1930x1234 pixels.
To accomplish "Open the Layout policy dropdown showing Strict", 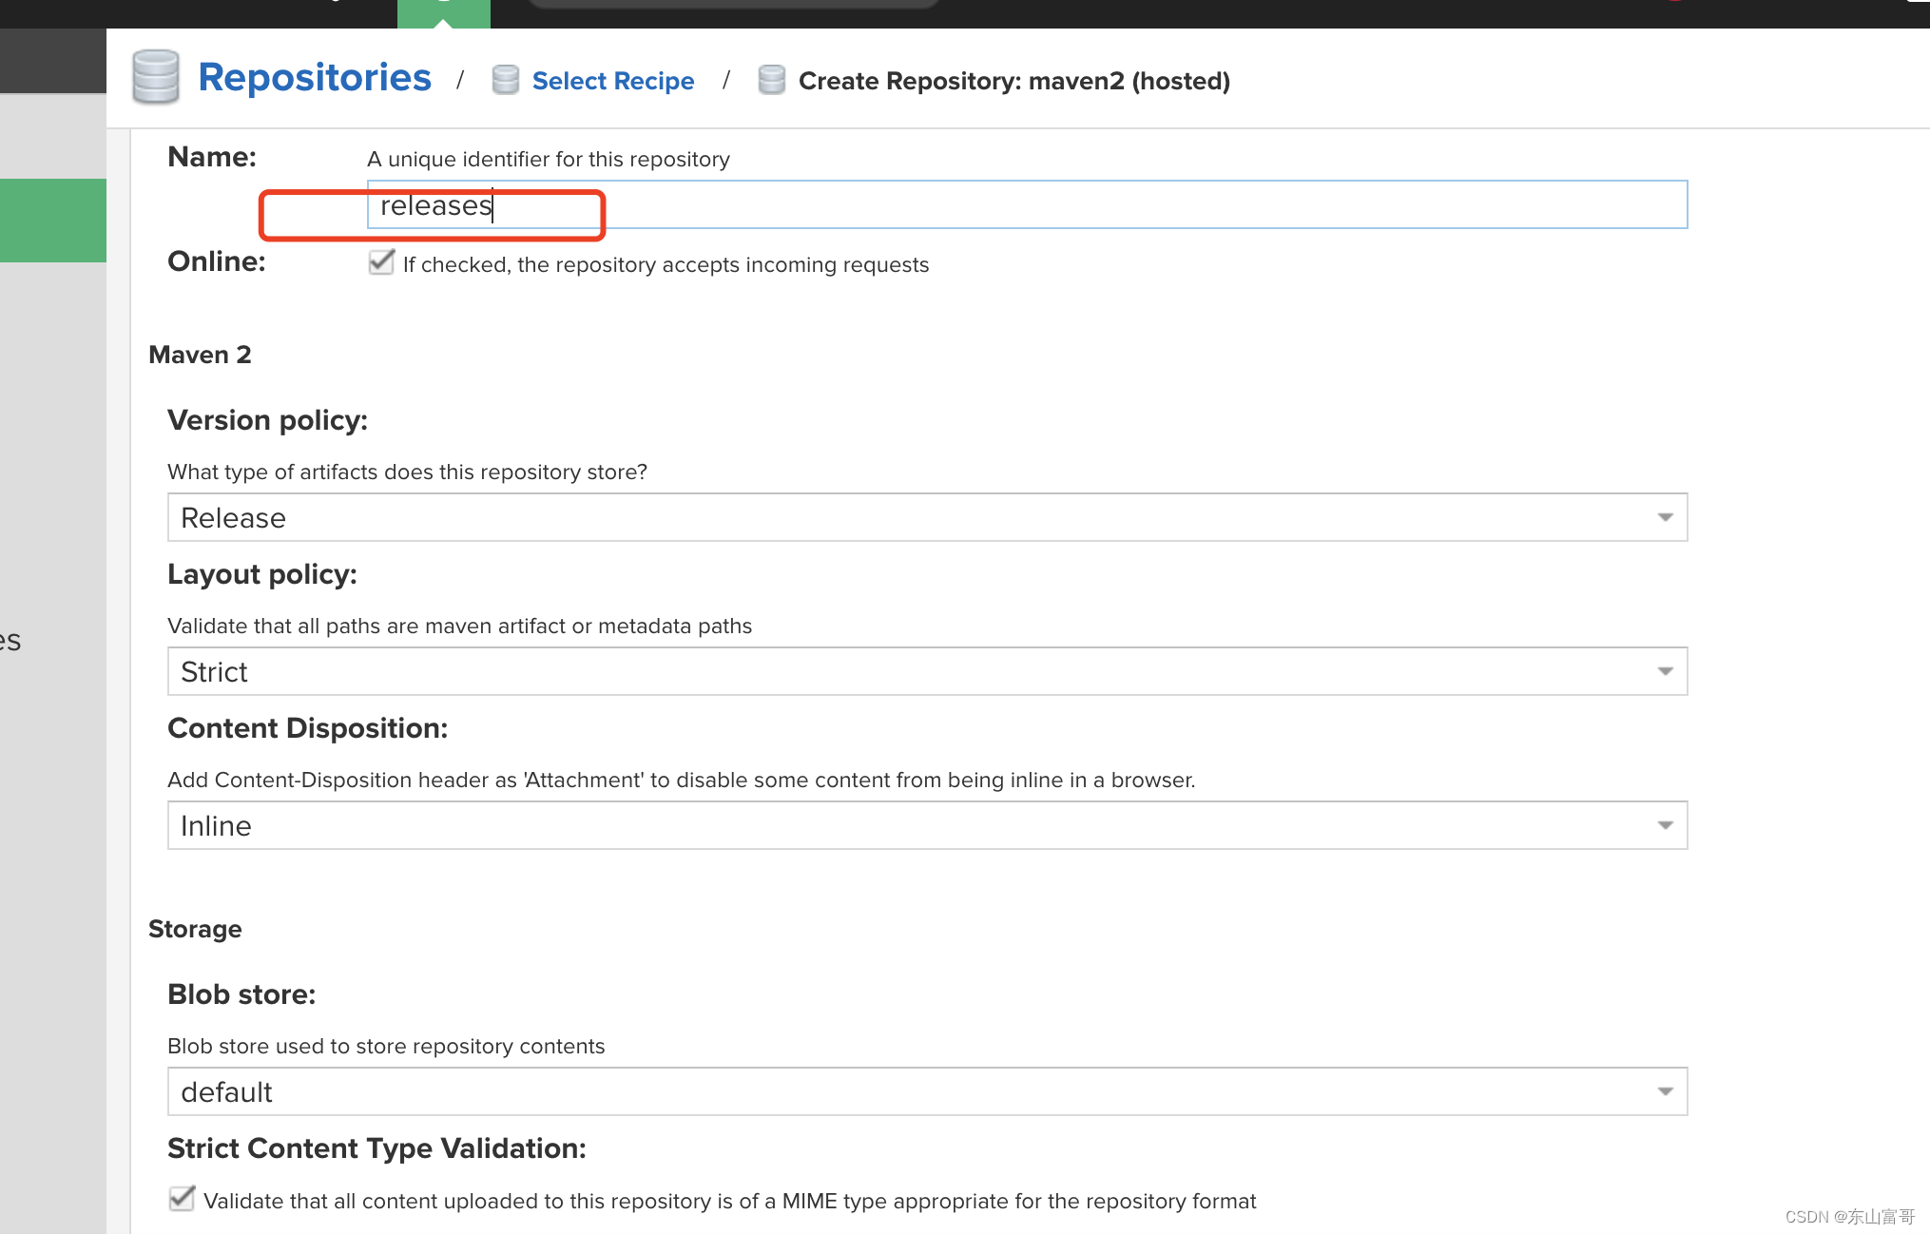I will [927, 671].
